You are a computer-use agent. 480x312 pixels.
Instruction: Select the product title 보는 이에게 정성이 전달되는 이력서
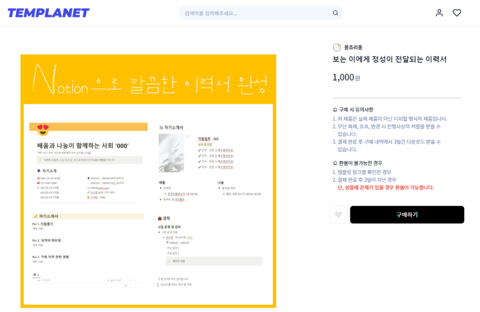pyautogui.click(x=389, y=59)
